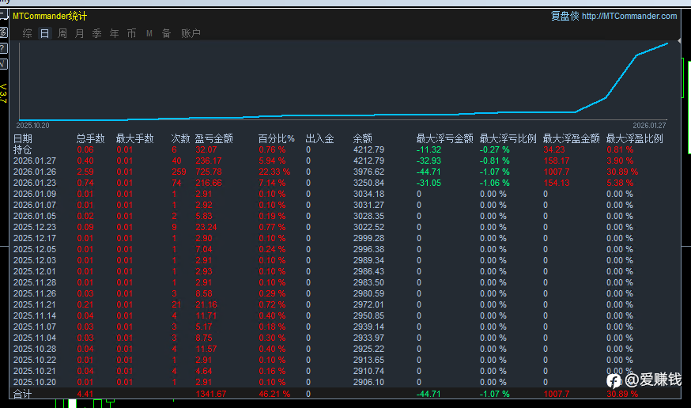Click the 复盘侠 label in header
Image resolution: width=691 pixels, height=408 pixels.
tap(565, 17)
